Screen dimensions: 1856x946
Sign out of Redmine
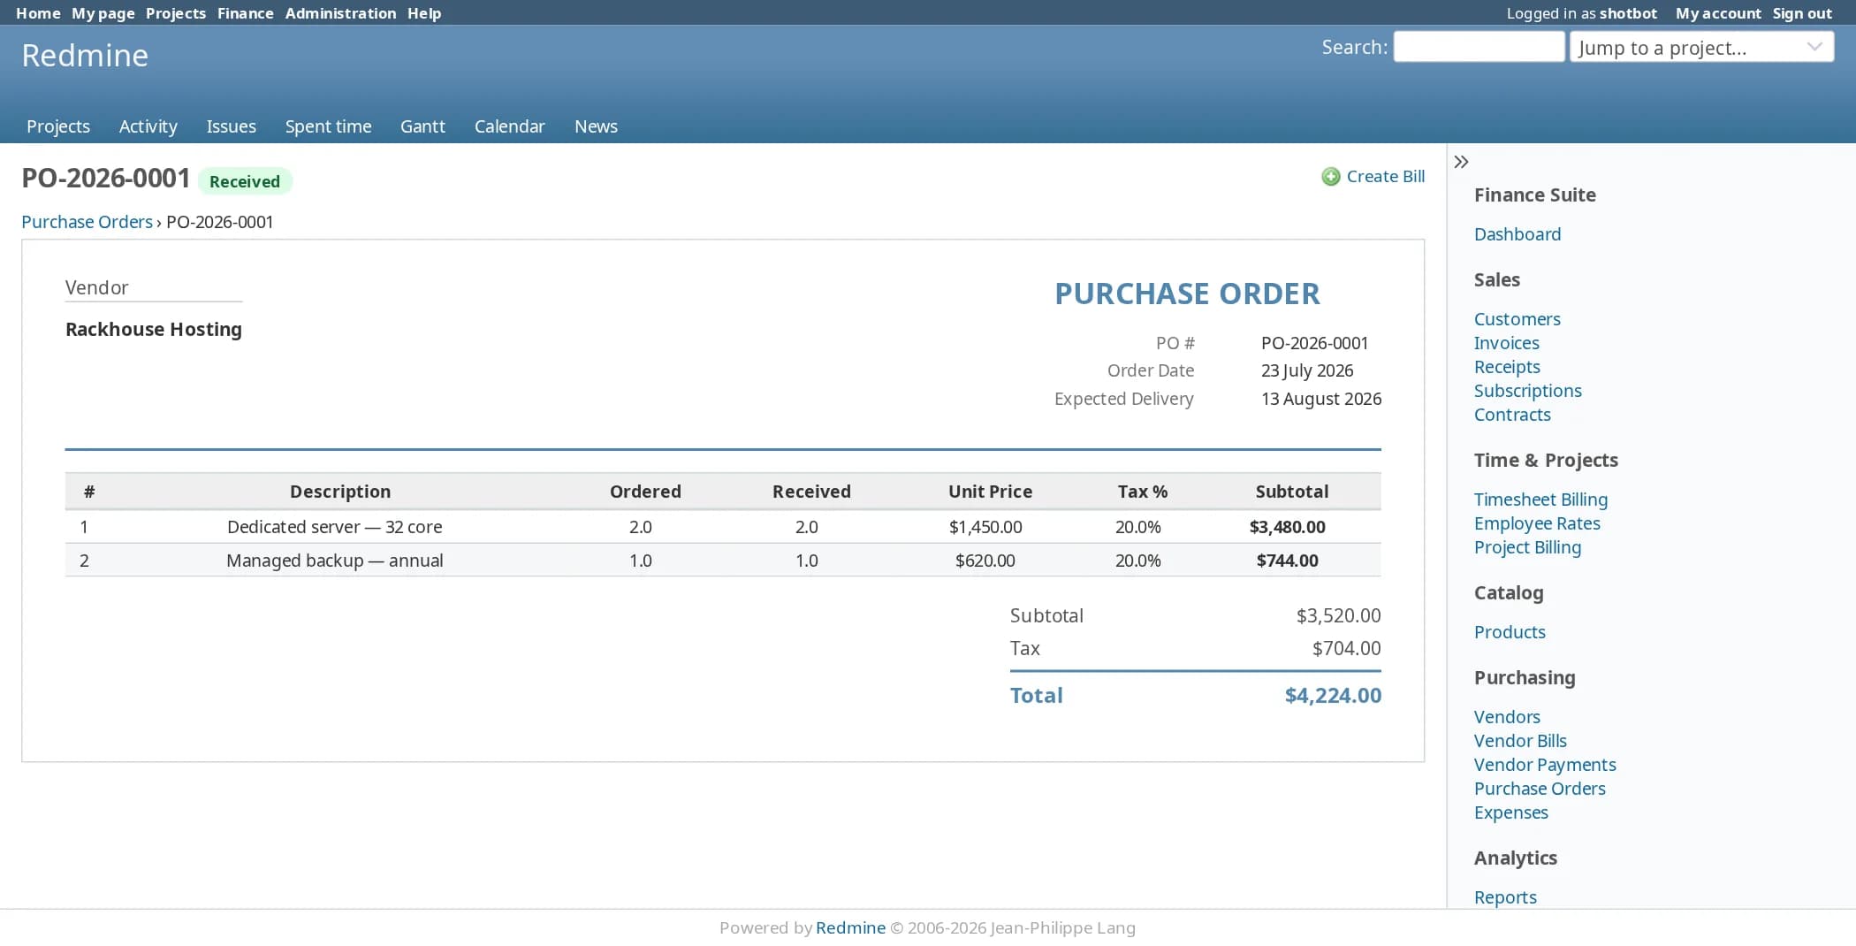point(1802,13)
